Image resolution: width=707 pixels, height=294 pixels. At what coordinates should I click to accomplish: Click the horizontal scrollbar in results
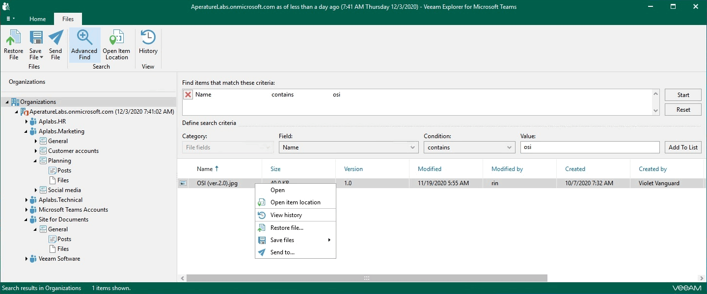pyautogui.click(x=367, y=278)
